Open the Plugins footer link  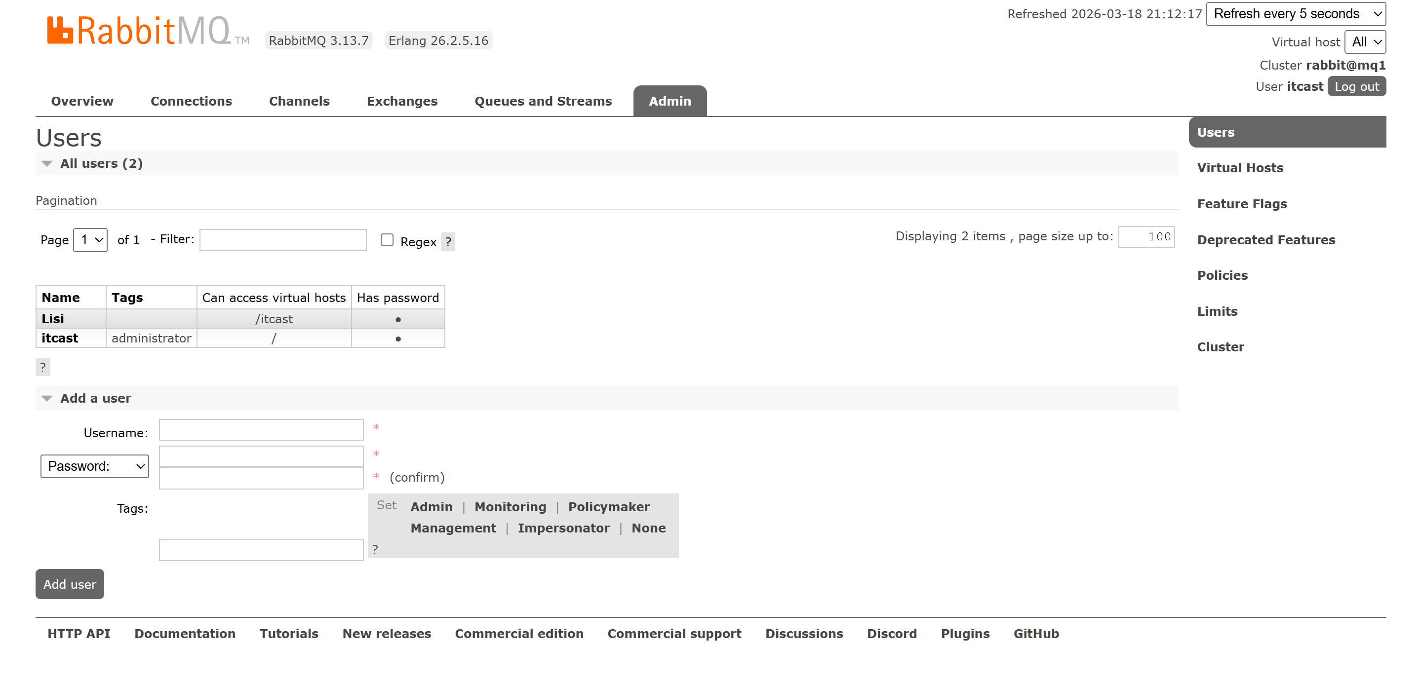(x=965, y=634)
